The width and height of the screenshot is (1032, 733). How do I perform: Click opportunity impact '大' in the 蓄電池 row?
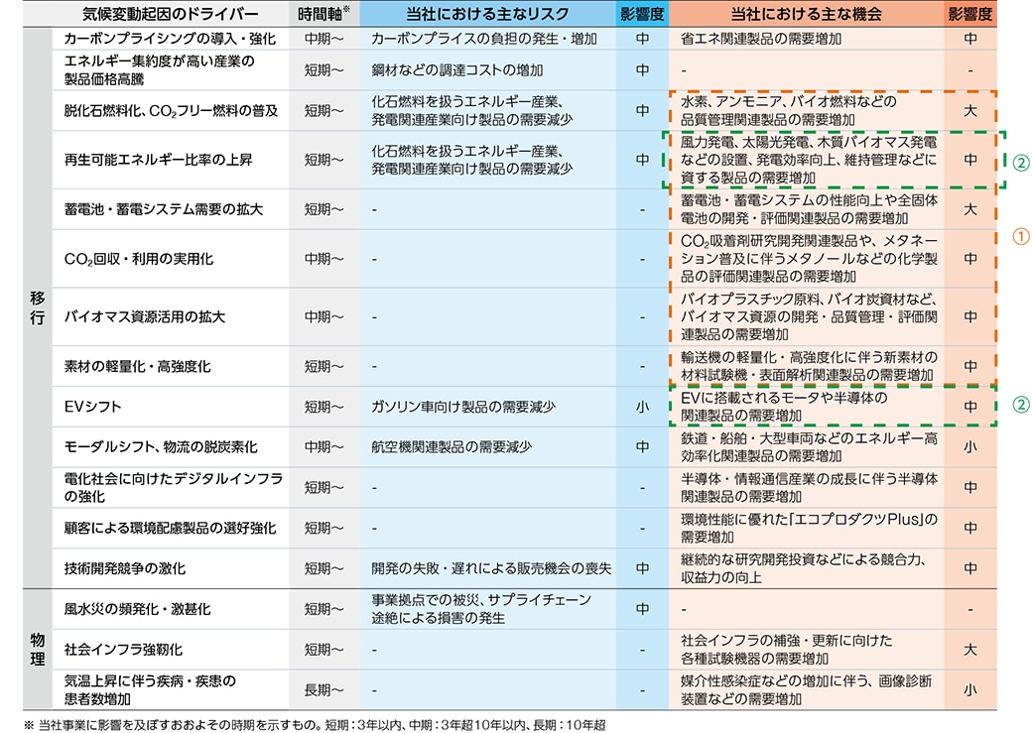970,209
